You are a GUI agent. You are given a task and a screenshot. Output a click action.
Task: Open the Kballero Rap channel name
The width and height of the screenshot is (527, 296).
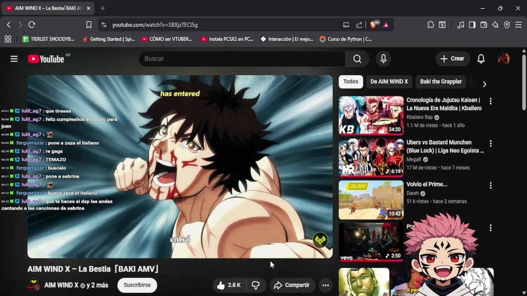(x=420, y=117)
